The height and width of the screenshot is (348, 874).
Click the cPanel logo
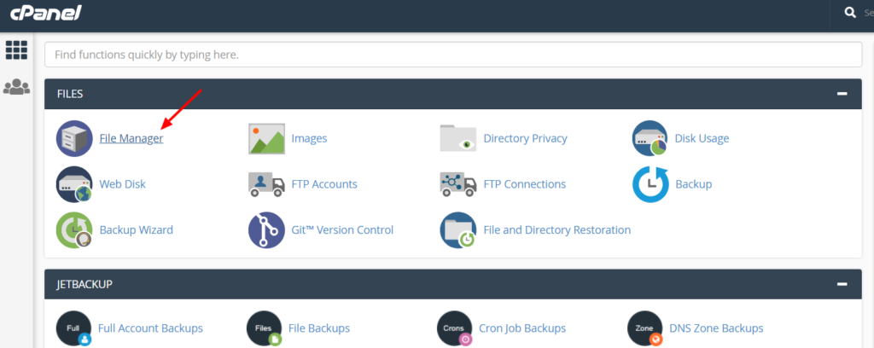tap(46, 13)
